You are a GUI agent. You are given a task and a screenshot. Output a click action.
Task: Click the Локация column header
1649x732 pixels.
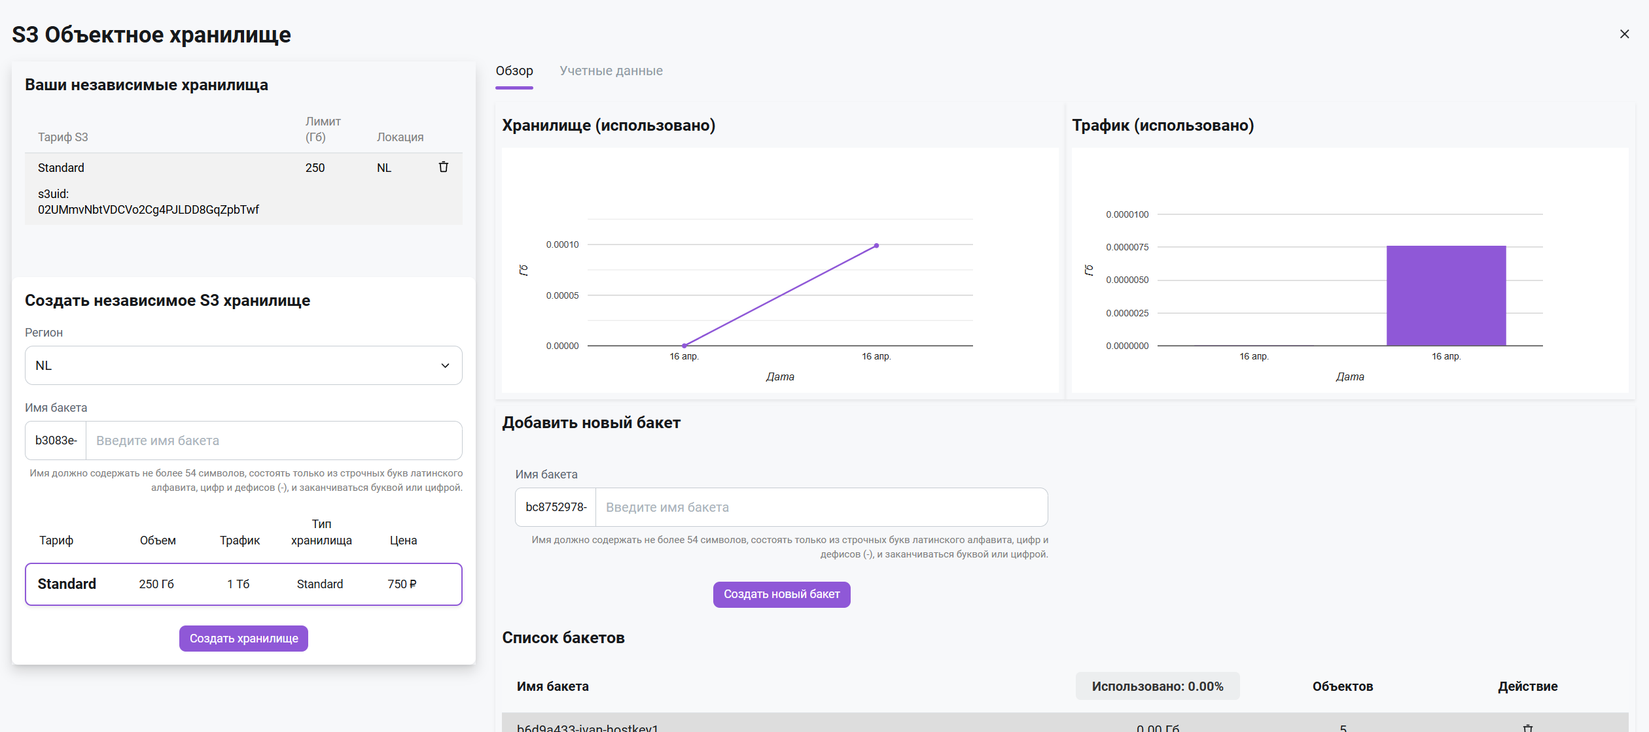[x=400, y=137]
